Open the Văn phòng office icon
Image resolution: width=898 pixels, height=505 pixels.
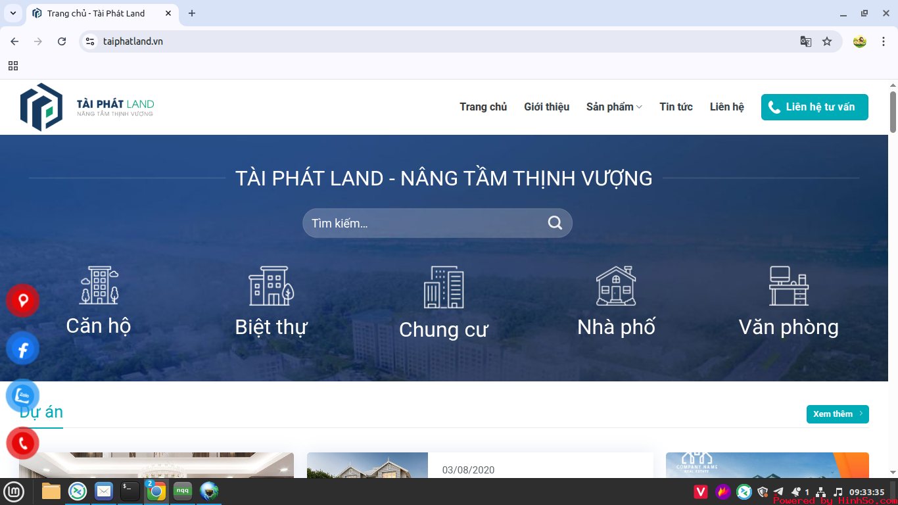pyautogui.click(x=788, y=285)
